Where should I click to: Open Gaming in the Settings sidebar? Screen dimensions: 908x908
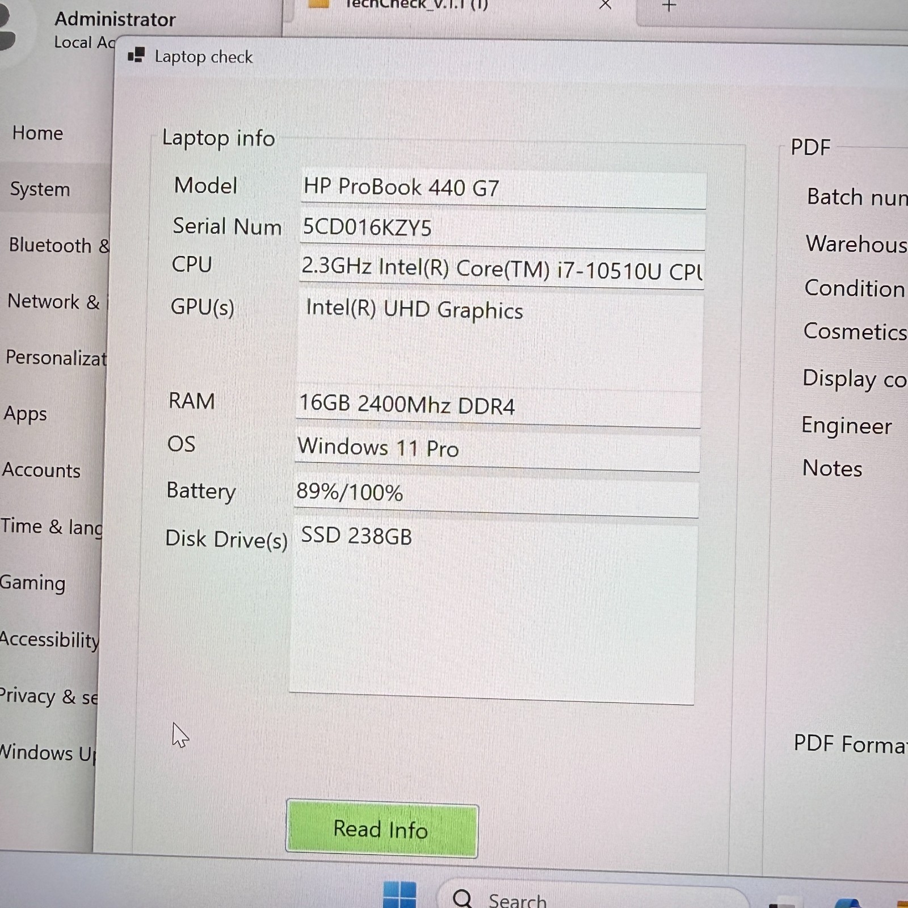(x=33, y=583)
